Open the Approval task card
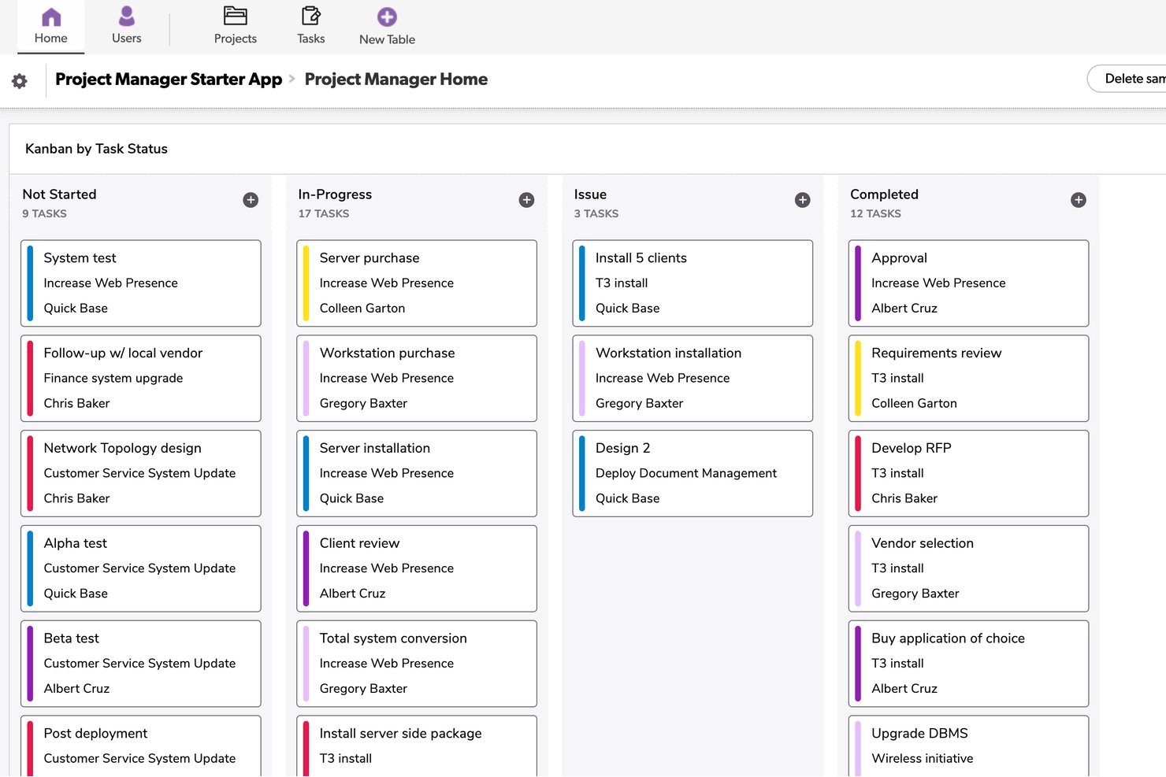The height and width of the screenshot is (777, 1166). point(969,283)
